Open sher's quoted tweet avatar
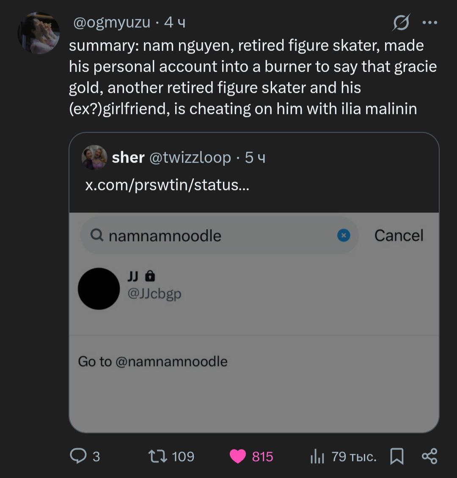The image size is (457, 478). click(x=94, y=158)
